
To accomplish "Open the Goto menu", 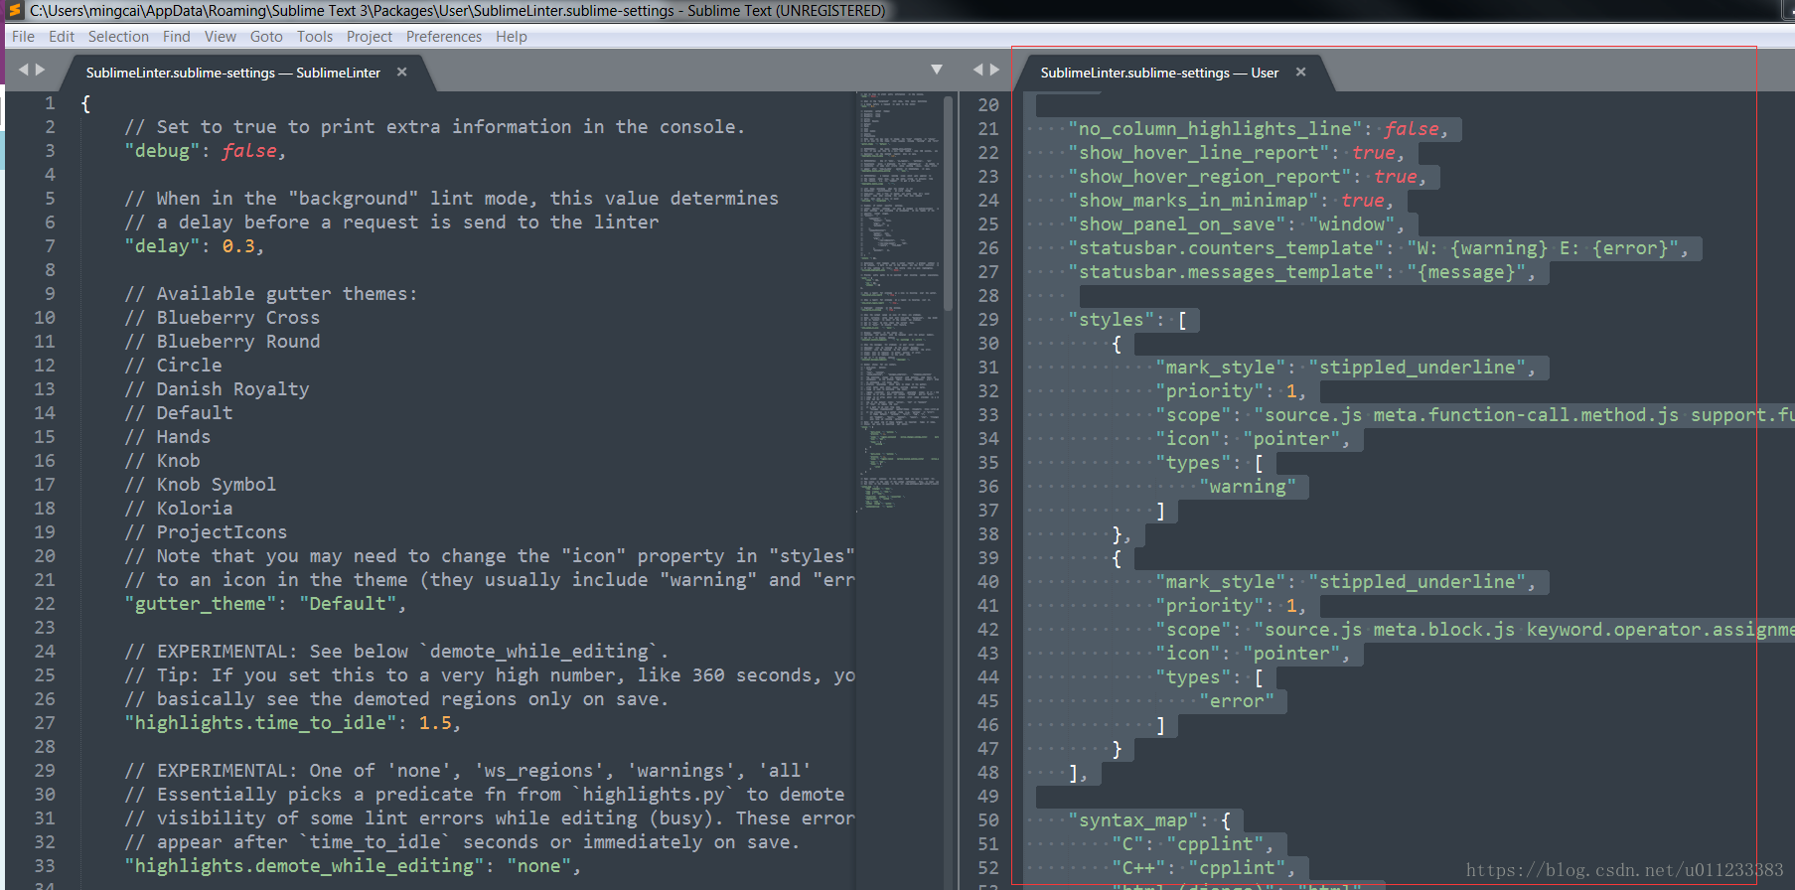I will pos(266,37).
